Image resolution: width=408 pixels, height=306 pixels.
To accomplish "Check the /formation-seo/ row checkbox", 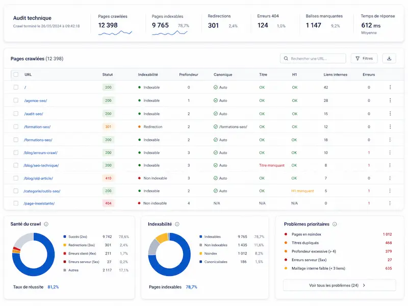I will (16, 126).
